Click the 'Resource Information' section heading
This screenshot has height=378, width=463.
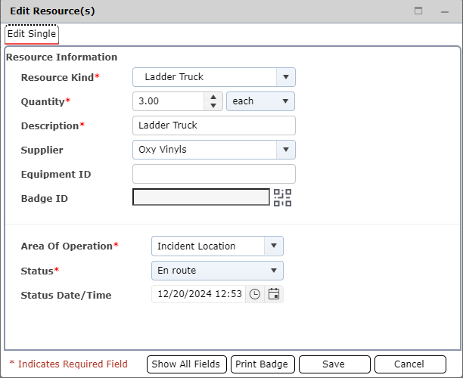[62, 57]
